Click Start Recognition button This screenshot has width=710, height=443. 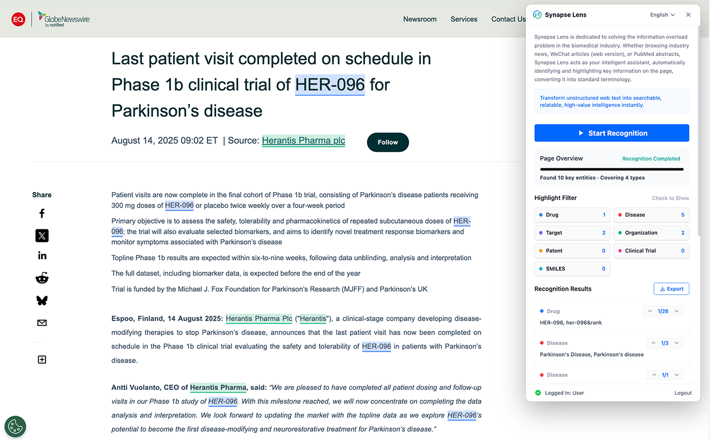click(612, 133)
